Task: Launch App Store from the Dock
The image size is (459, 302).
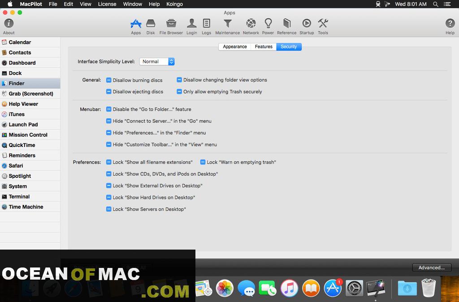Action: [333, 288]
